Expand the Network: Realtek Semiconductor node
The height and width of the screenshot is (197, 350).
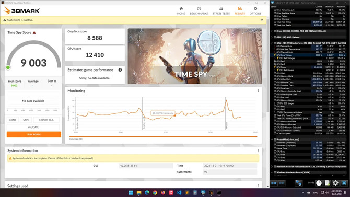272,166
